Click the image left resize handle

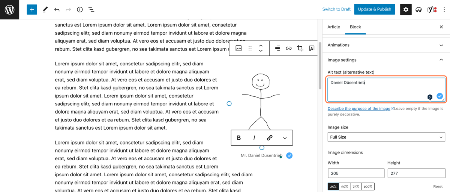coord(229,103)
